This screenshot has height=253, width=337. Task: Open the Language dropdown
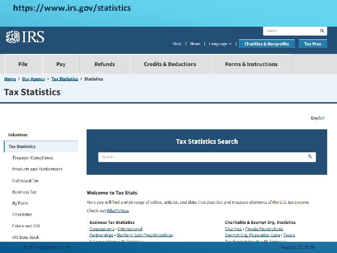[220, 44]
